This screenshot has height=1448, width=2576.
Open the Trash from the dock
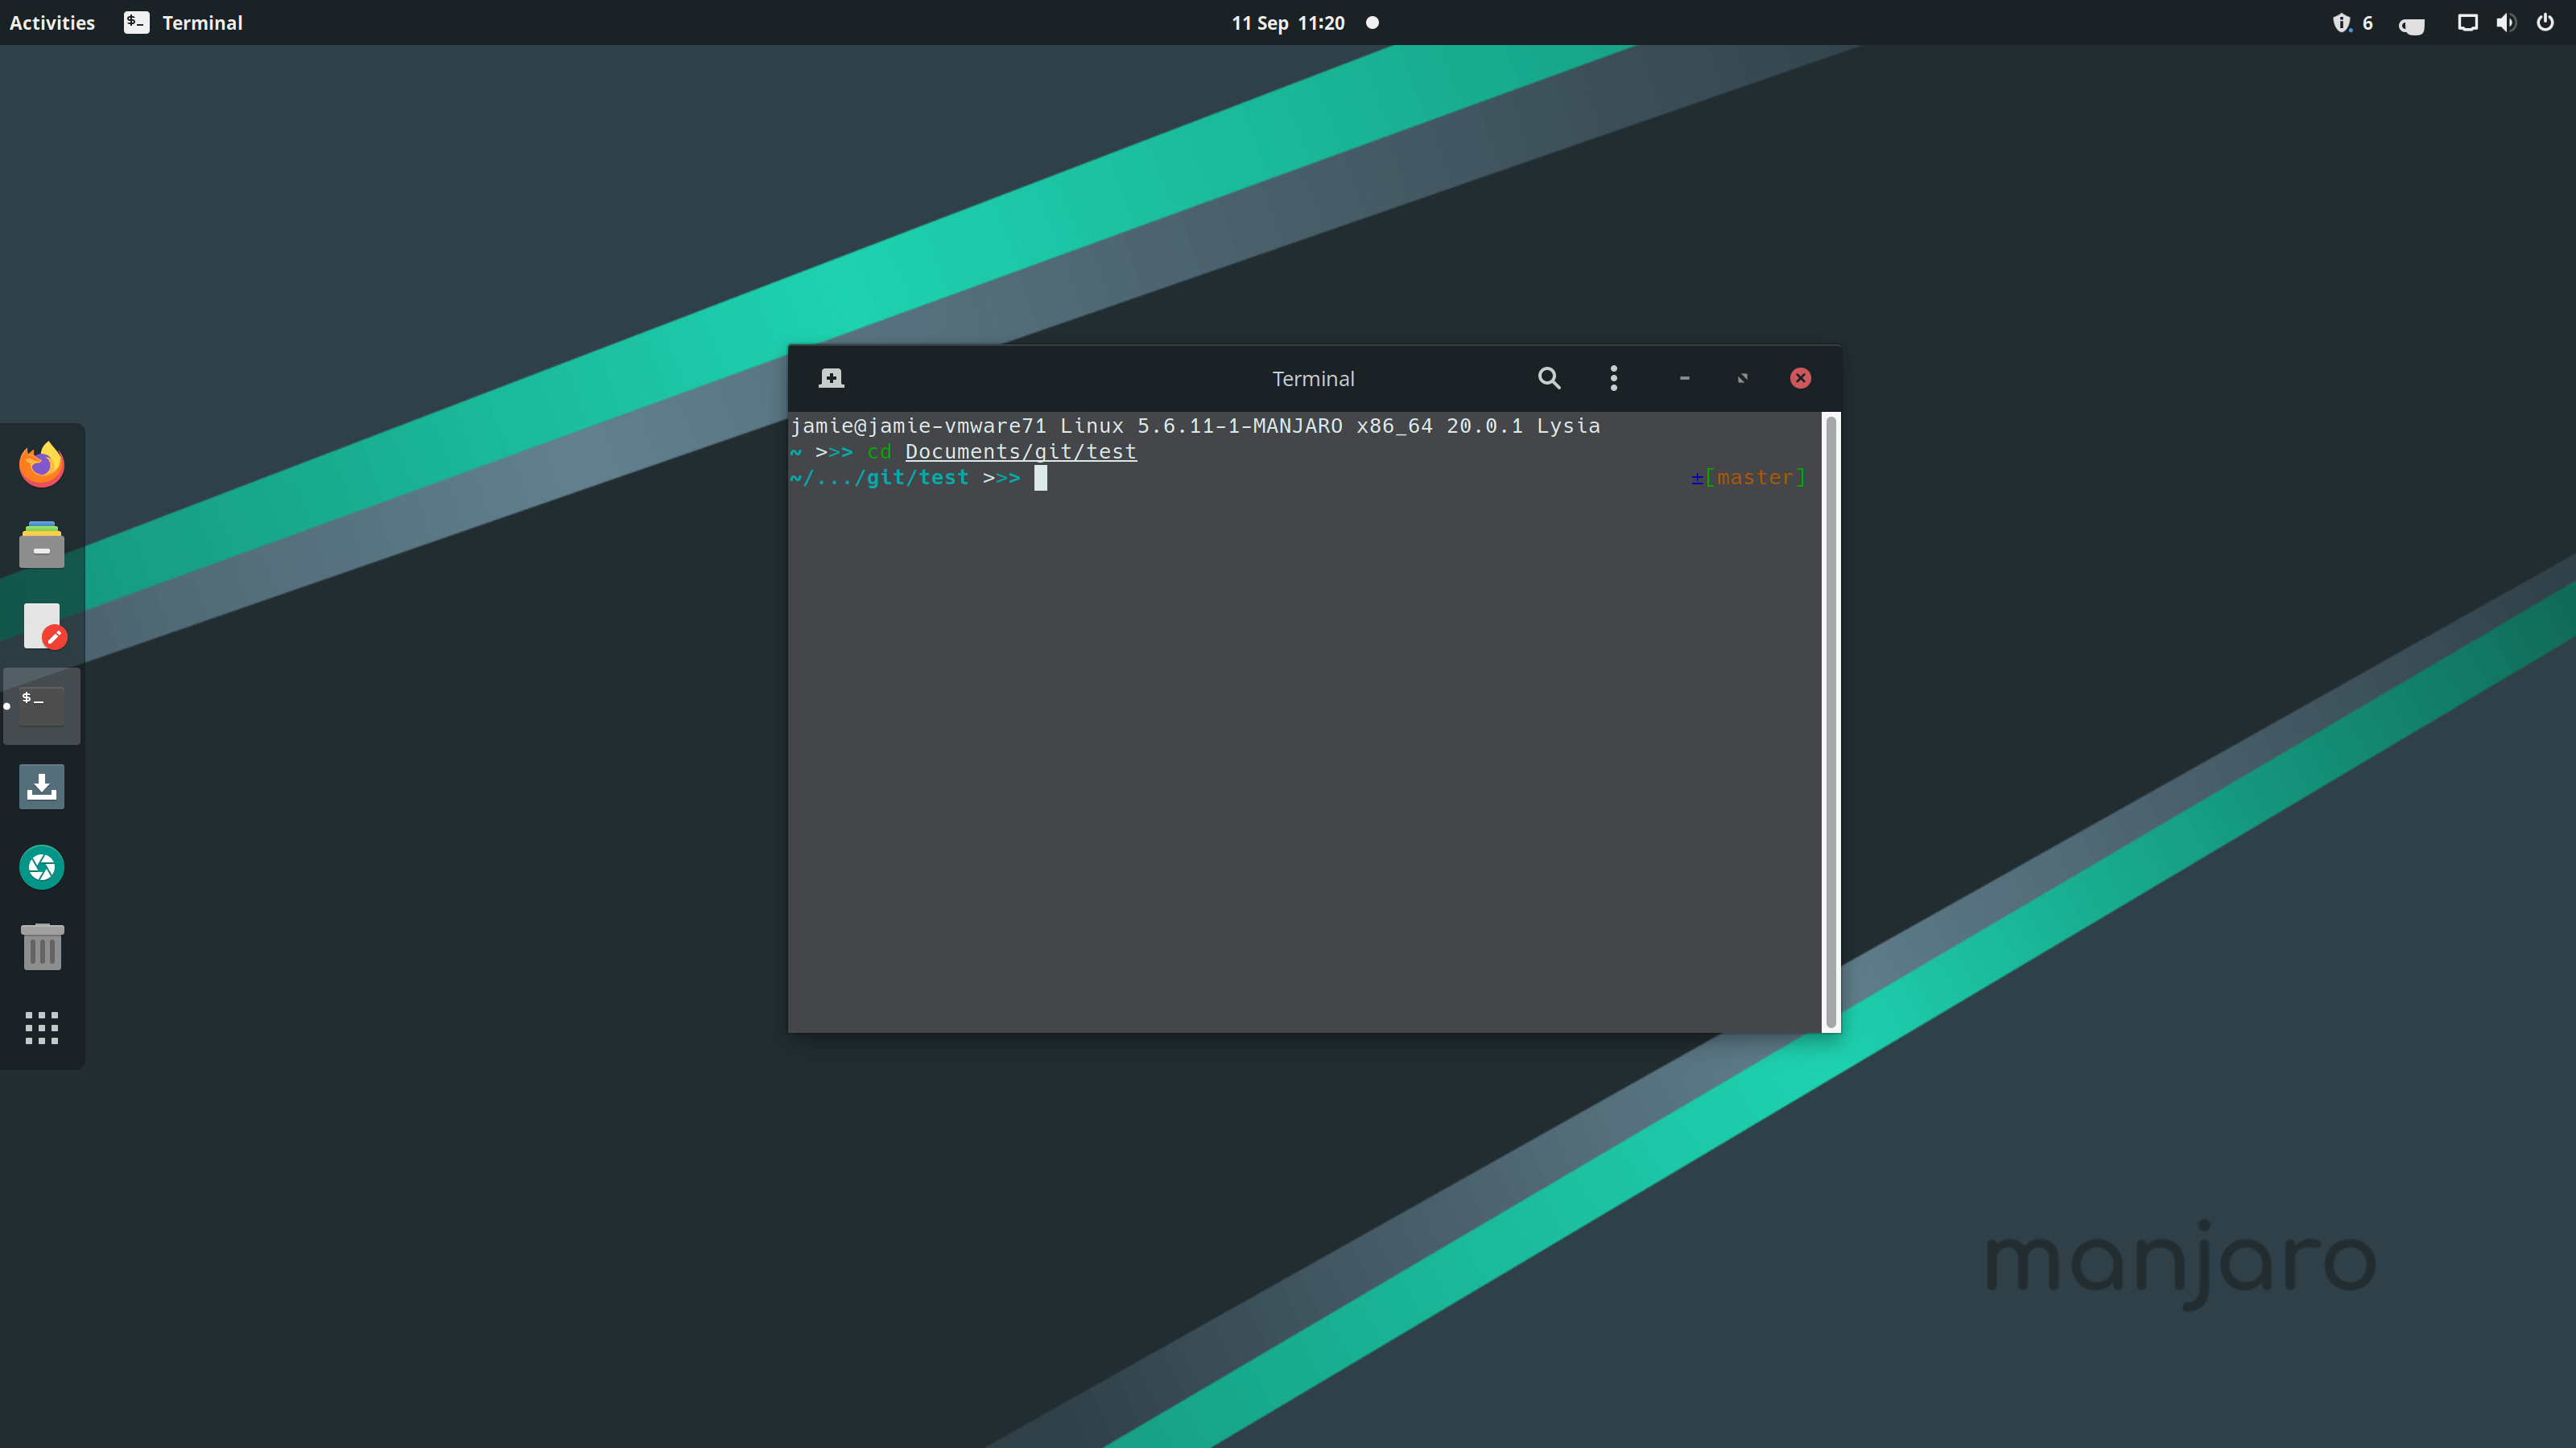tap(42, 946)
